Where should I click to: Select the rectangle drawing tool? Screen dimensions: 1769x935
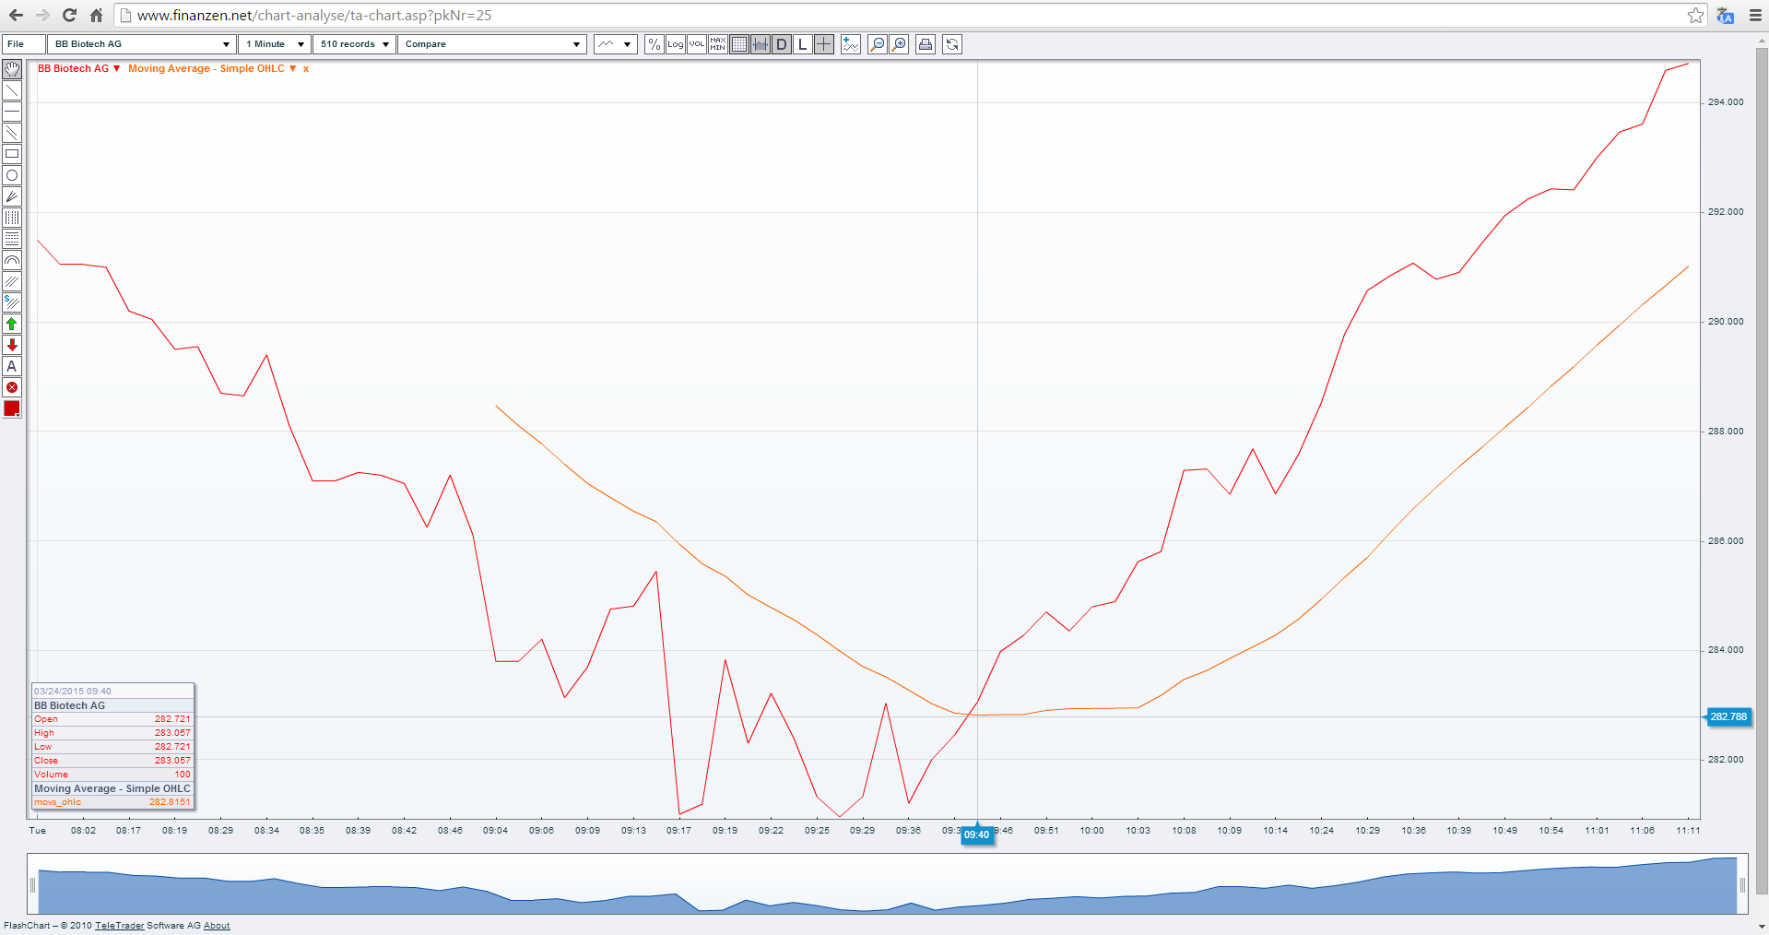tap(12, 154)
